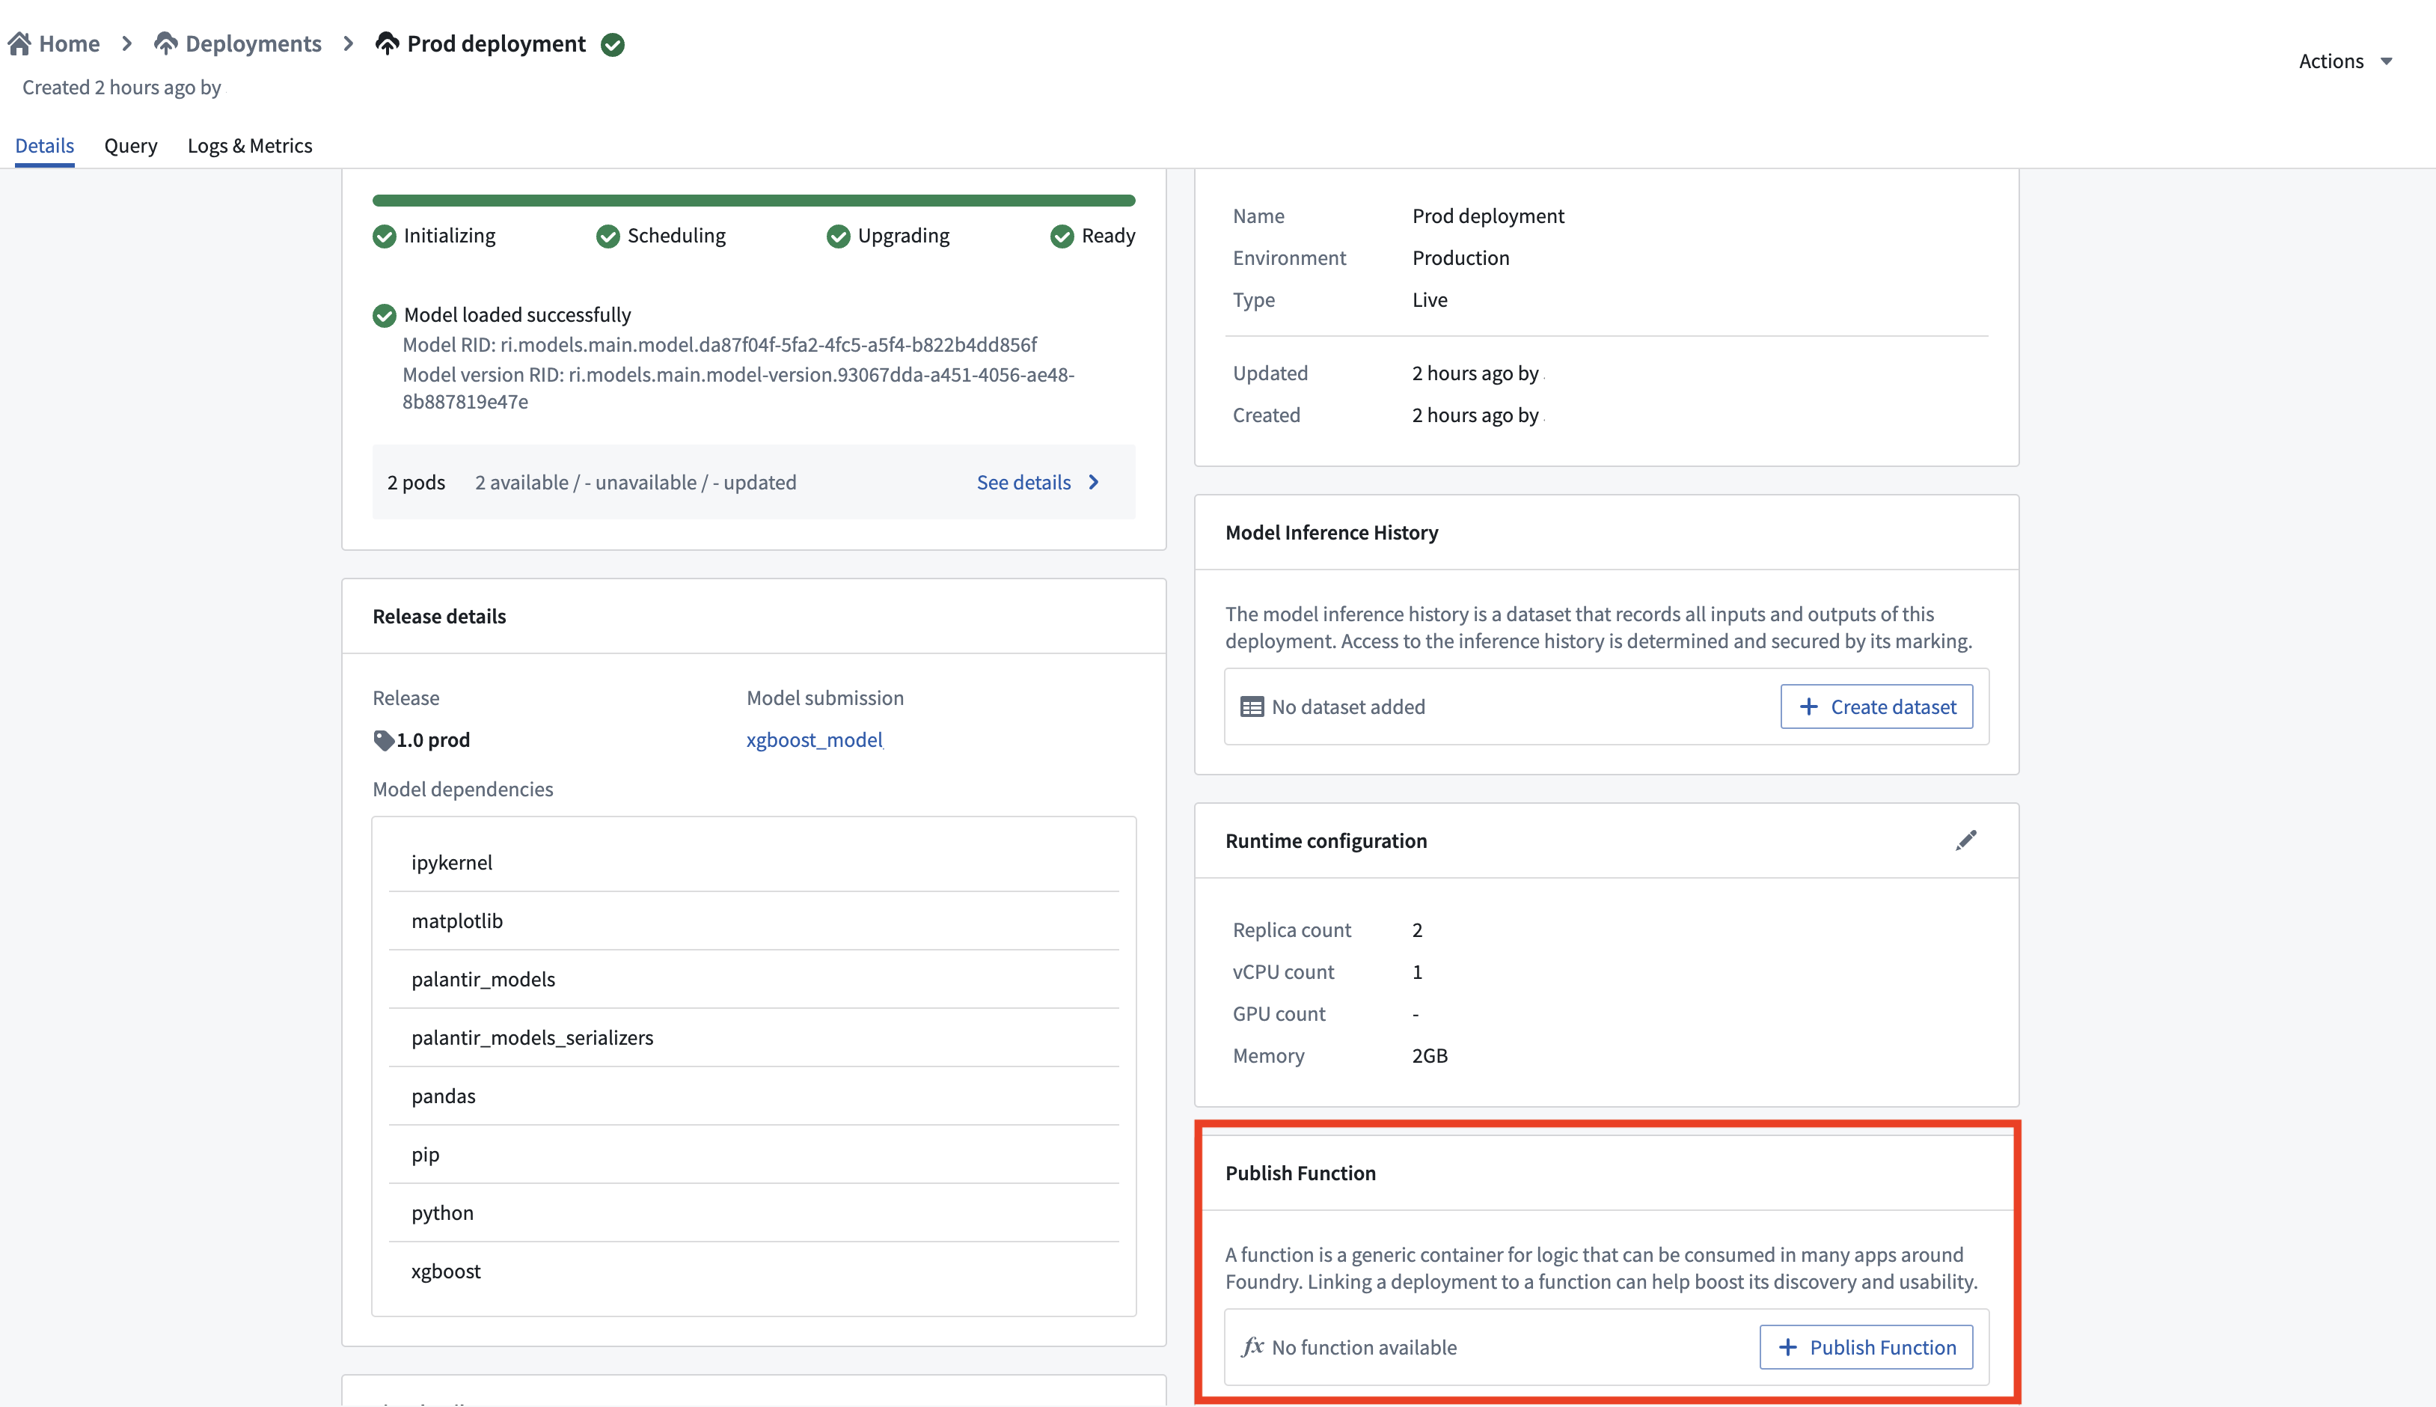The width and height of the screenshot is (2436, 1407).
Task: Click the green deployment progress bar
Action: tap(754, 201)
